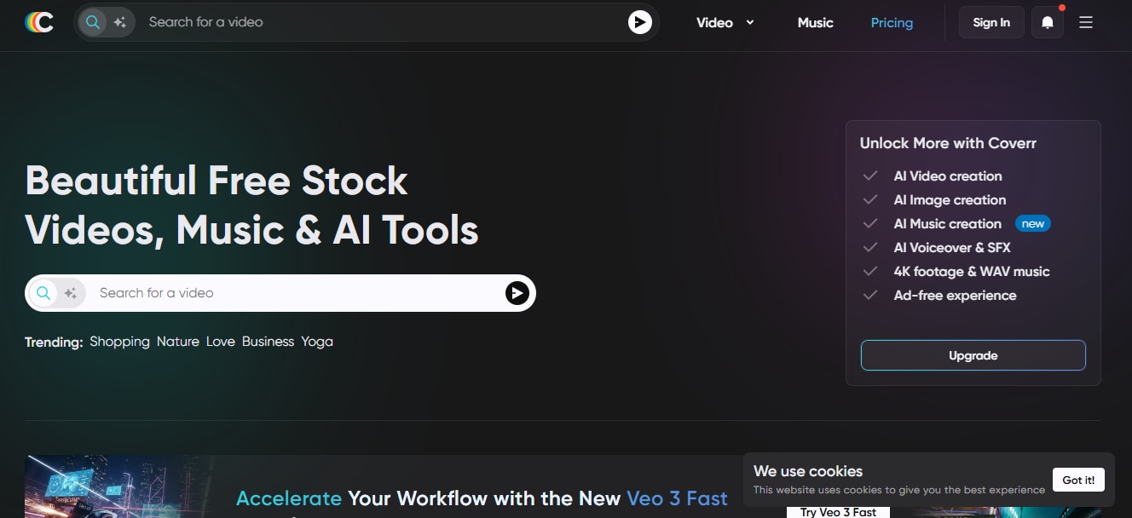Open the Veo 3 banner thumbnail image
Image resolution: width=1132 pixels, height=518 pixels.
(118, 486)
